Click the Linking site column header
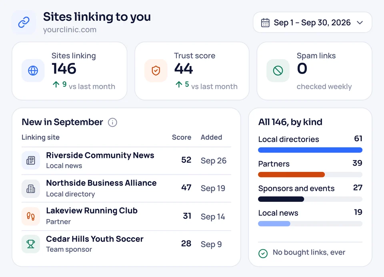 pyautogui.click(x=41, y=137)
